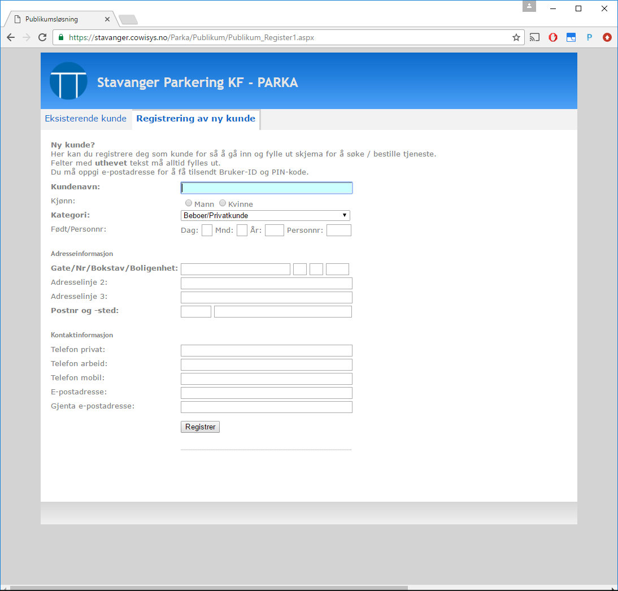Select Registrering av ny kunde tab
This screenshot has height=591, width=618.
click(196, 119)
